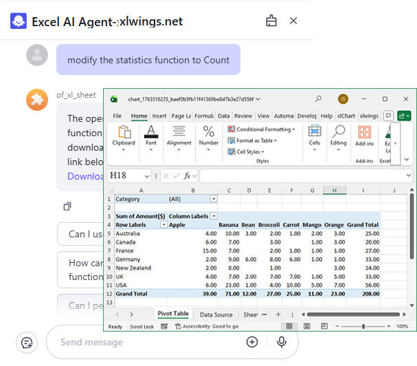Select the Pivot Table sheet tab
The width and height of the screenshot is (417, 366).
pyautogui.click(x=173, y=314)
